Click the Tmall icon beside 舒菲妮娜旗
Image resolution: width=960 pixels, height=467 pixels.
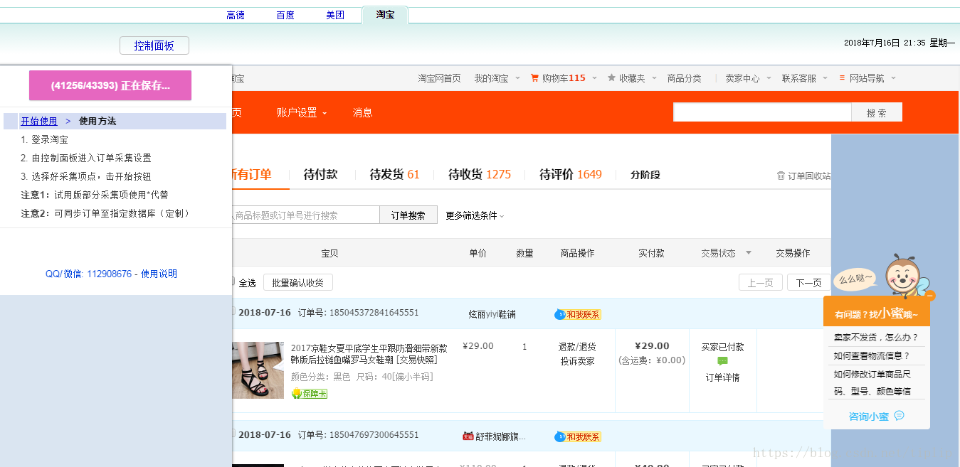pos(468,436)
